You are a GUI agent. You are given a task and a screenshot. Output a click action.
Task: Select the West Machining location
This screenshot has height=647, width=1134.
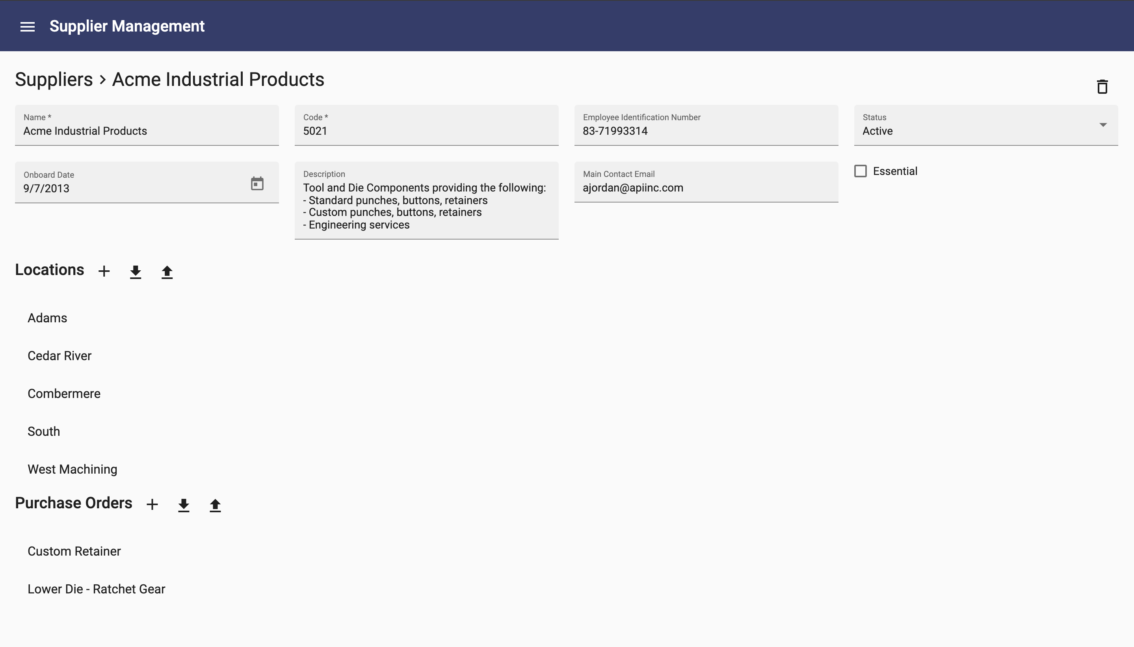[73, 469]
